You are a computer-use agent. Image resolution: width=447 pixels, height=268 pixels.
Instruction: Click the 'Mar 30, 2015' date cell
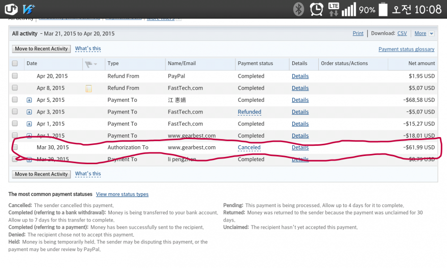click(53, 148)
